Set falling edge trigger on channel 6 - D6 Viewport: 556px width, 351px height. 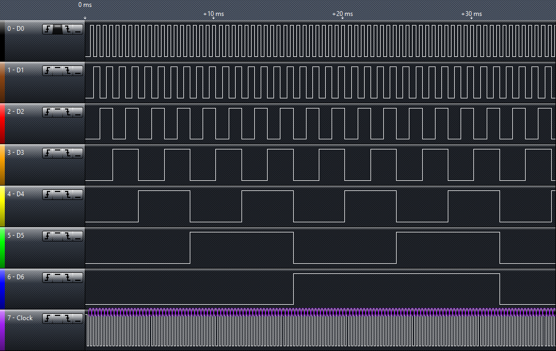coord(67,278)
